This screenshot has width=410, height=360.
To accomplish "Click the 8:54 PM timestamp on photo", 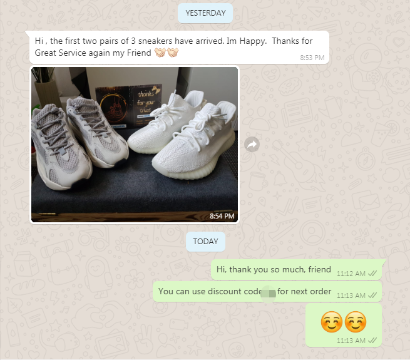I will 222,216.
